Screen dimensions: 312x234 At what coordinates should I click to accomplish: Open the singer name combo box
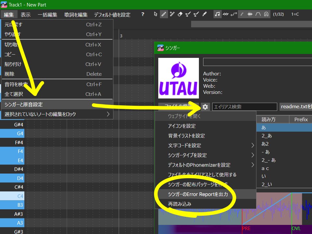pos(257,62)
